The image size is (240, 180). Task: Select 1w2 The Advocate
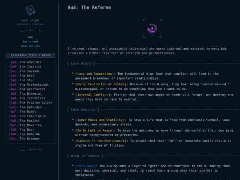(25, 62)
